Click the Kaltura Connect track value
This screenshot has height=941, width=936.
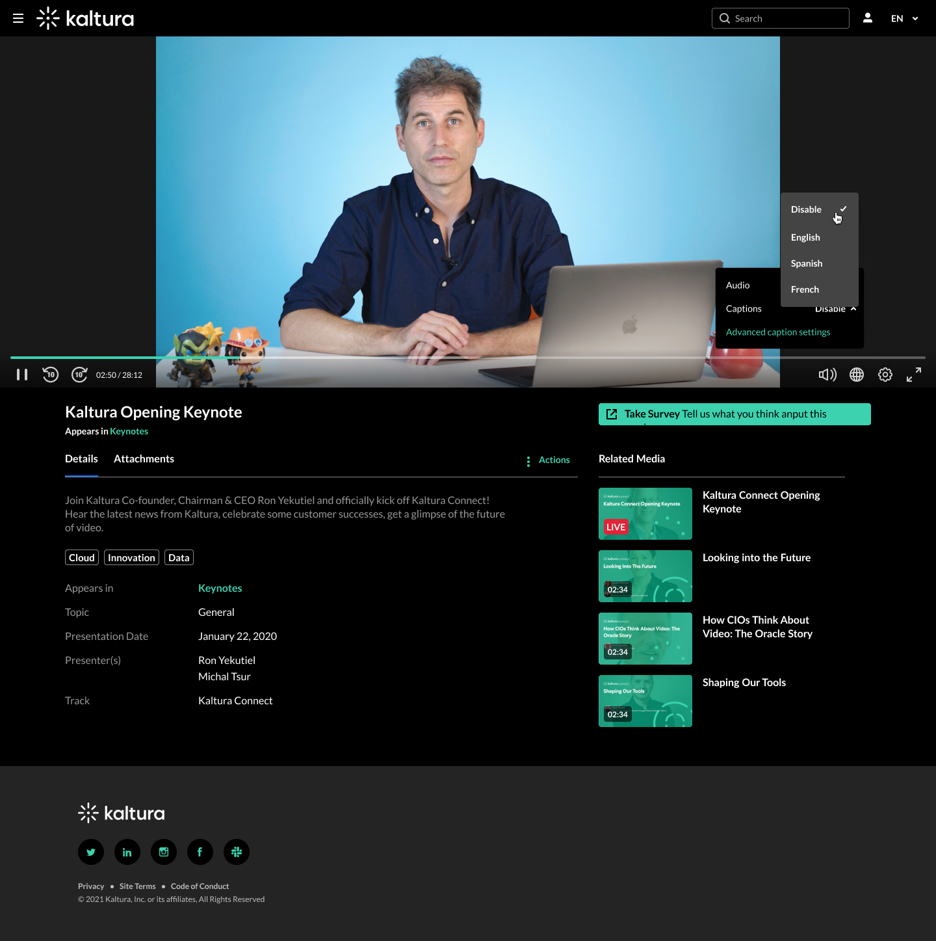click(x=235, y=700)
